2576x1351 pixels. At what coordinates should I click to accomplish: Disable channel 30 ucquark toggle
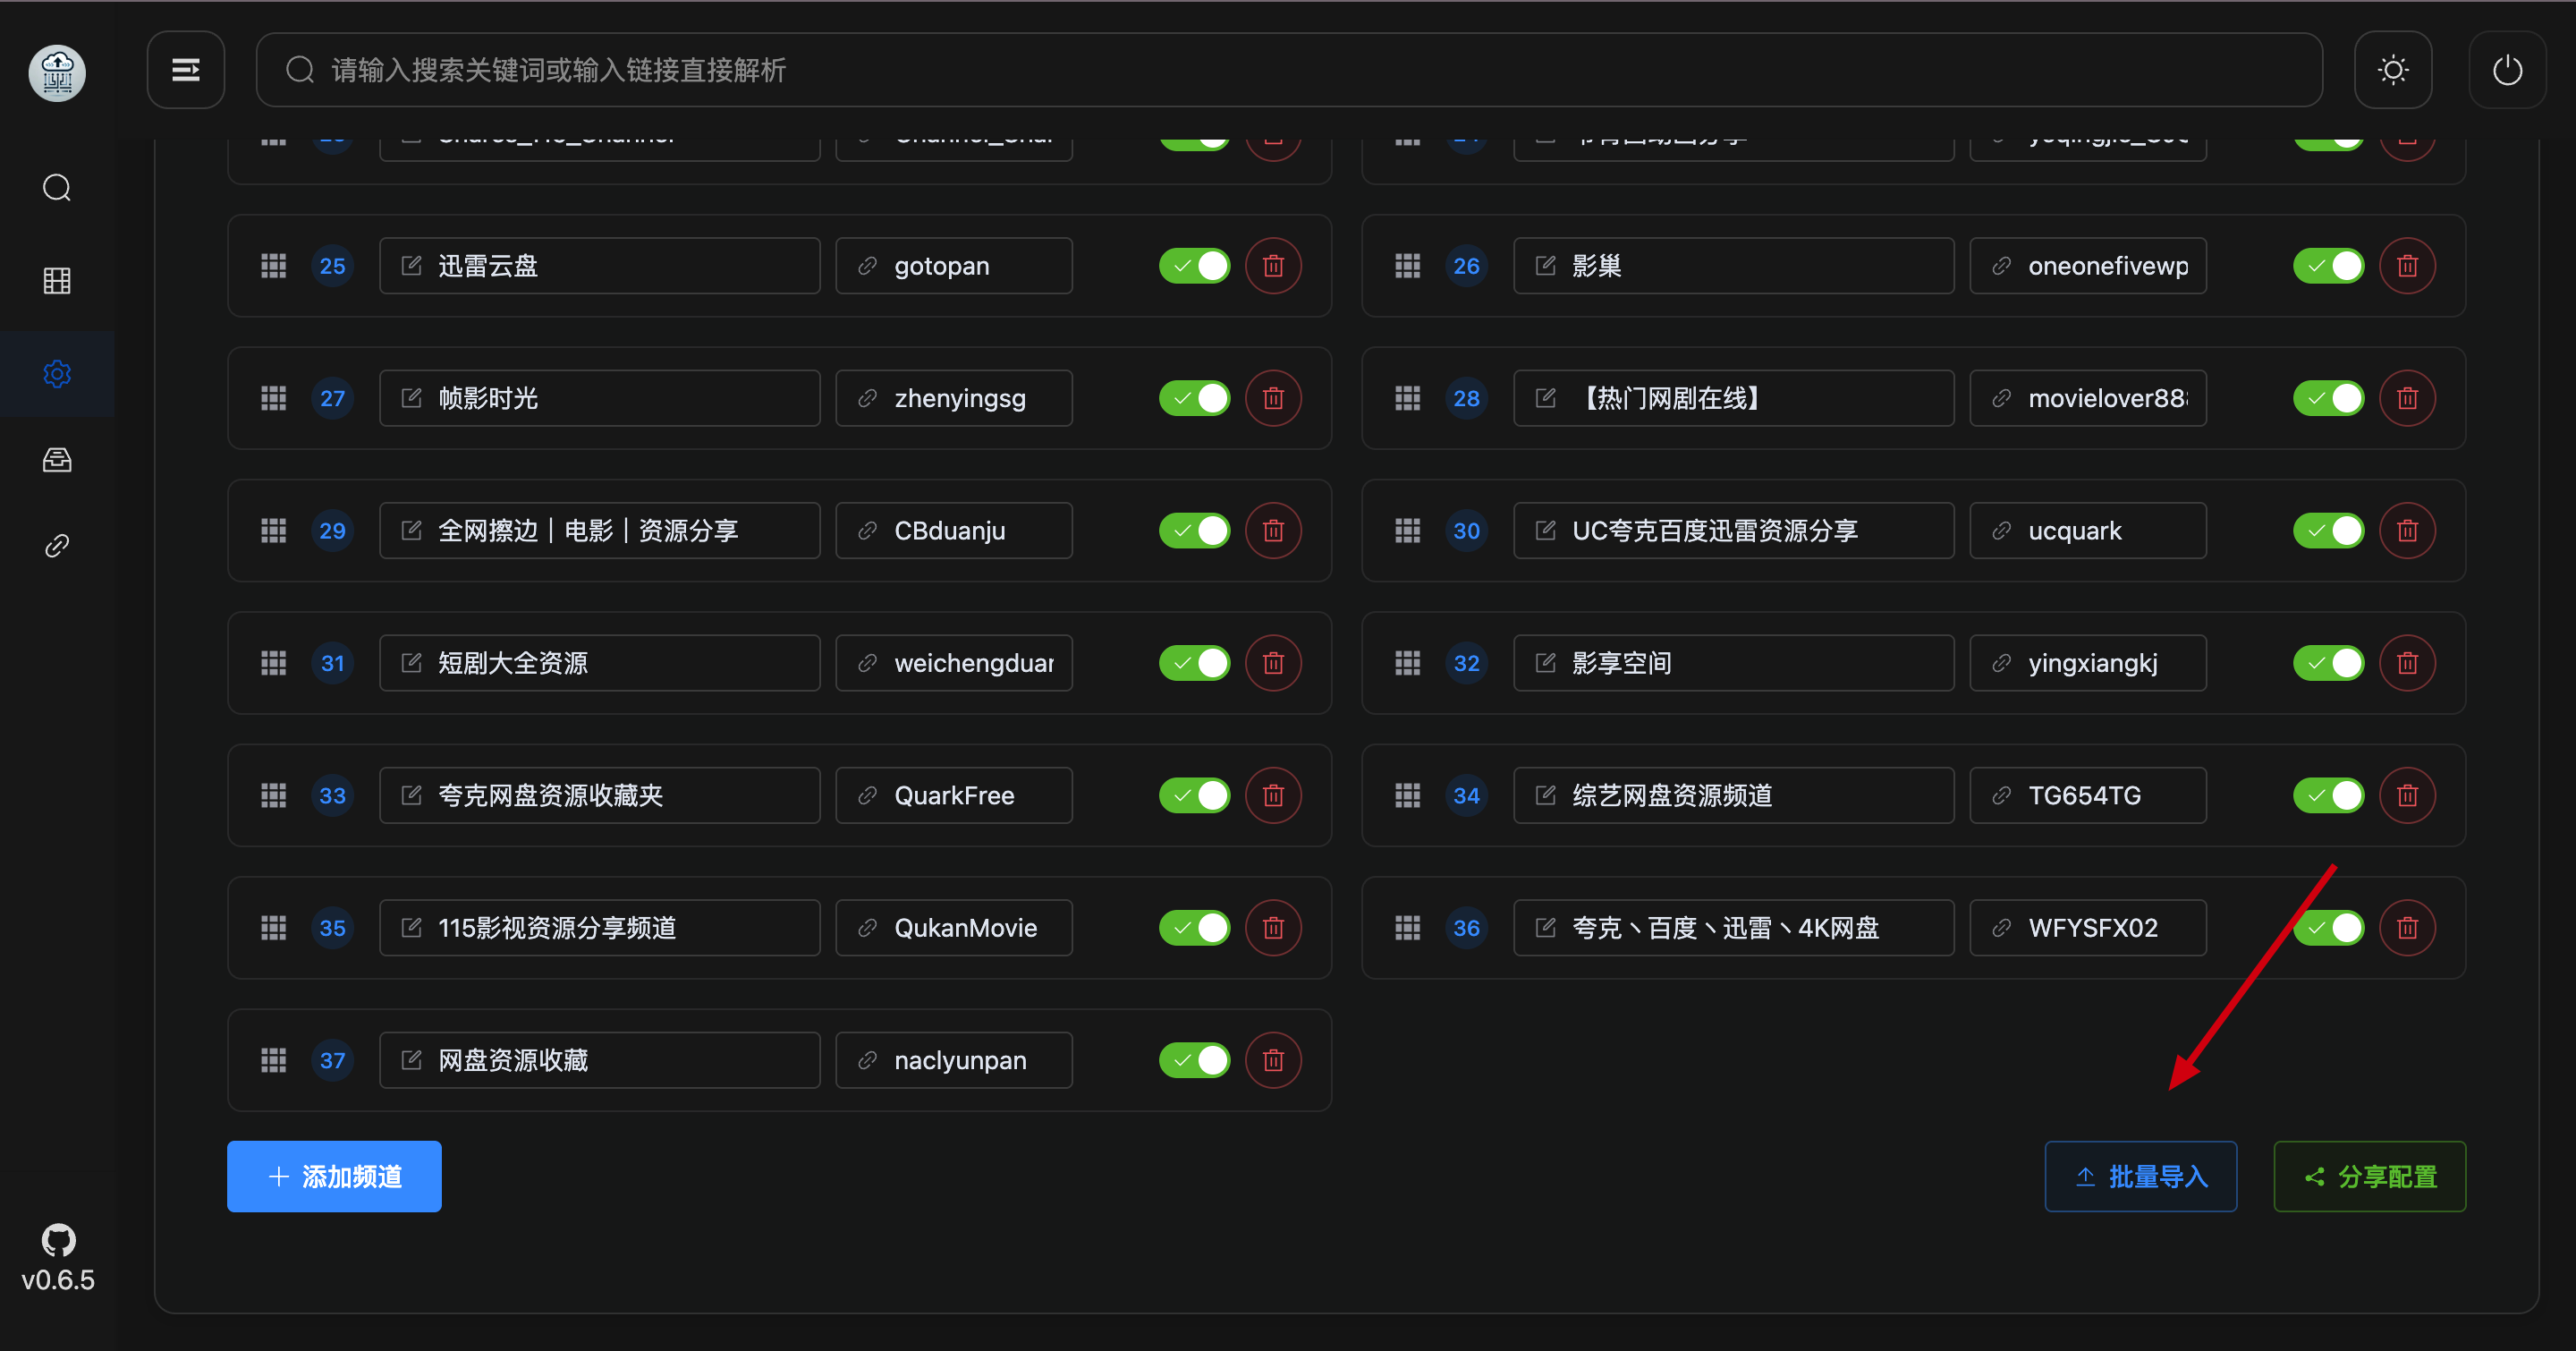[2328, 530]
